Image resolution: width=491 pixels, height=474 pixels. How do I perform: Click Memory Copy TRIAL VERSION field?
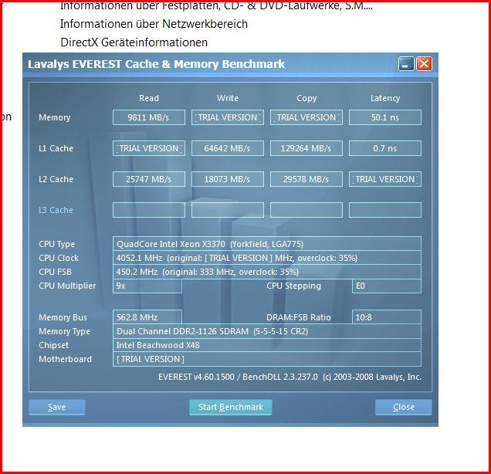click(306, 117)
